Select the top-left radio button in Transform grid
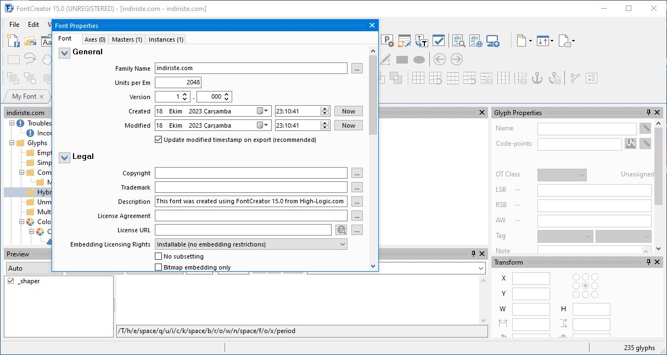Viewport: 667px width, 355px height. point(576,277)
